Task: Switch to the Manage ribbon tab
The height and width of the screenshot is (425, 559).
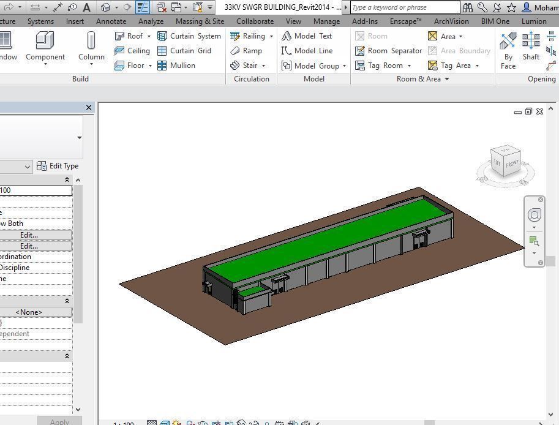Action: (x=326, y=21)
